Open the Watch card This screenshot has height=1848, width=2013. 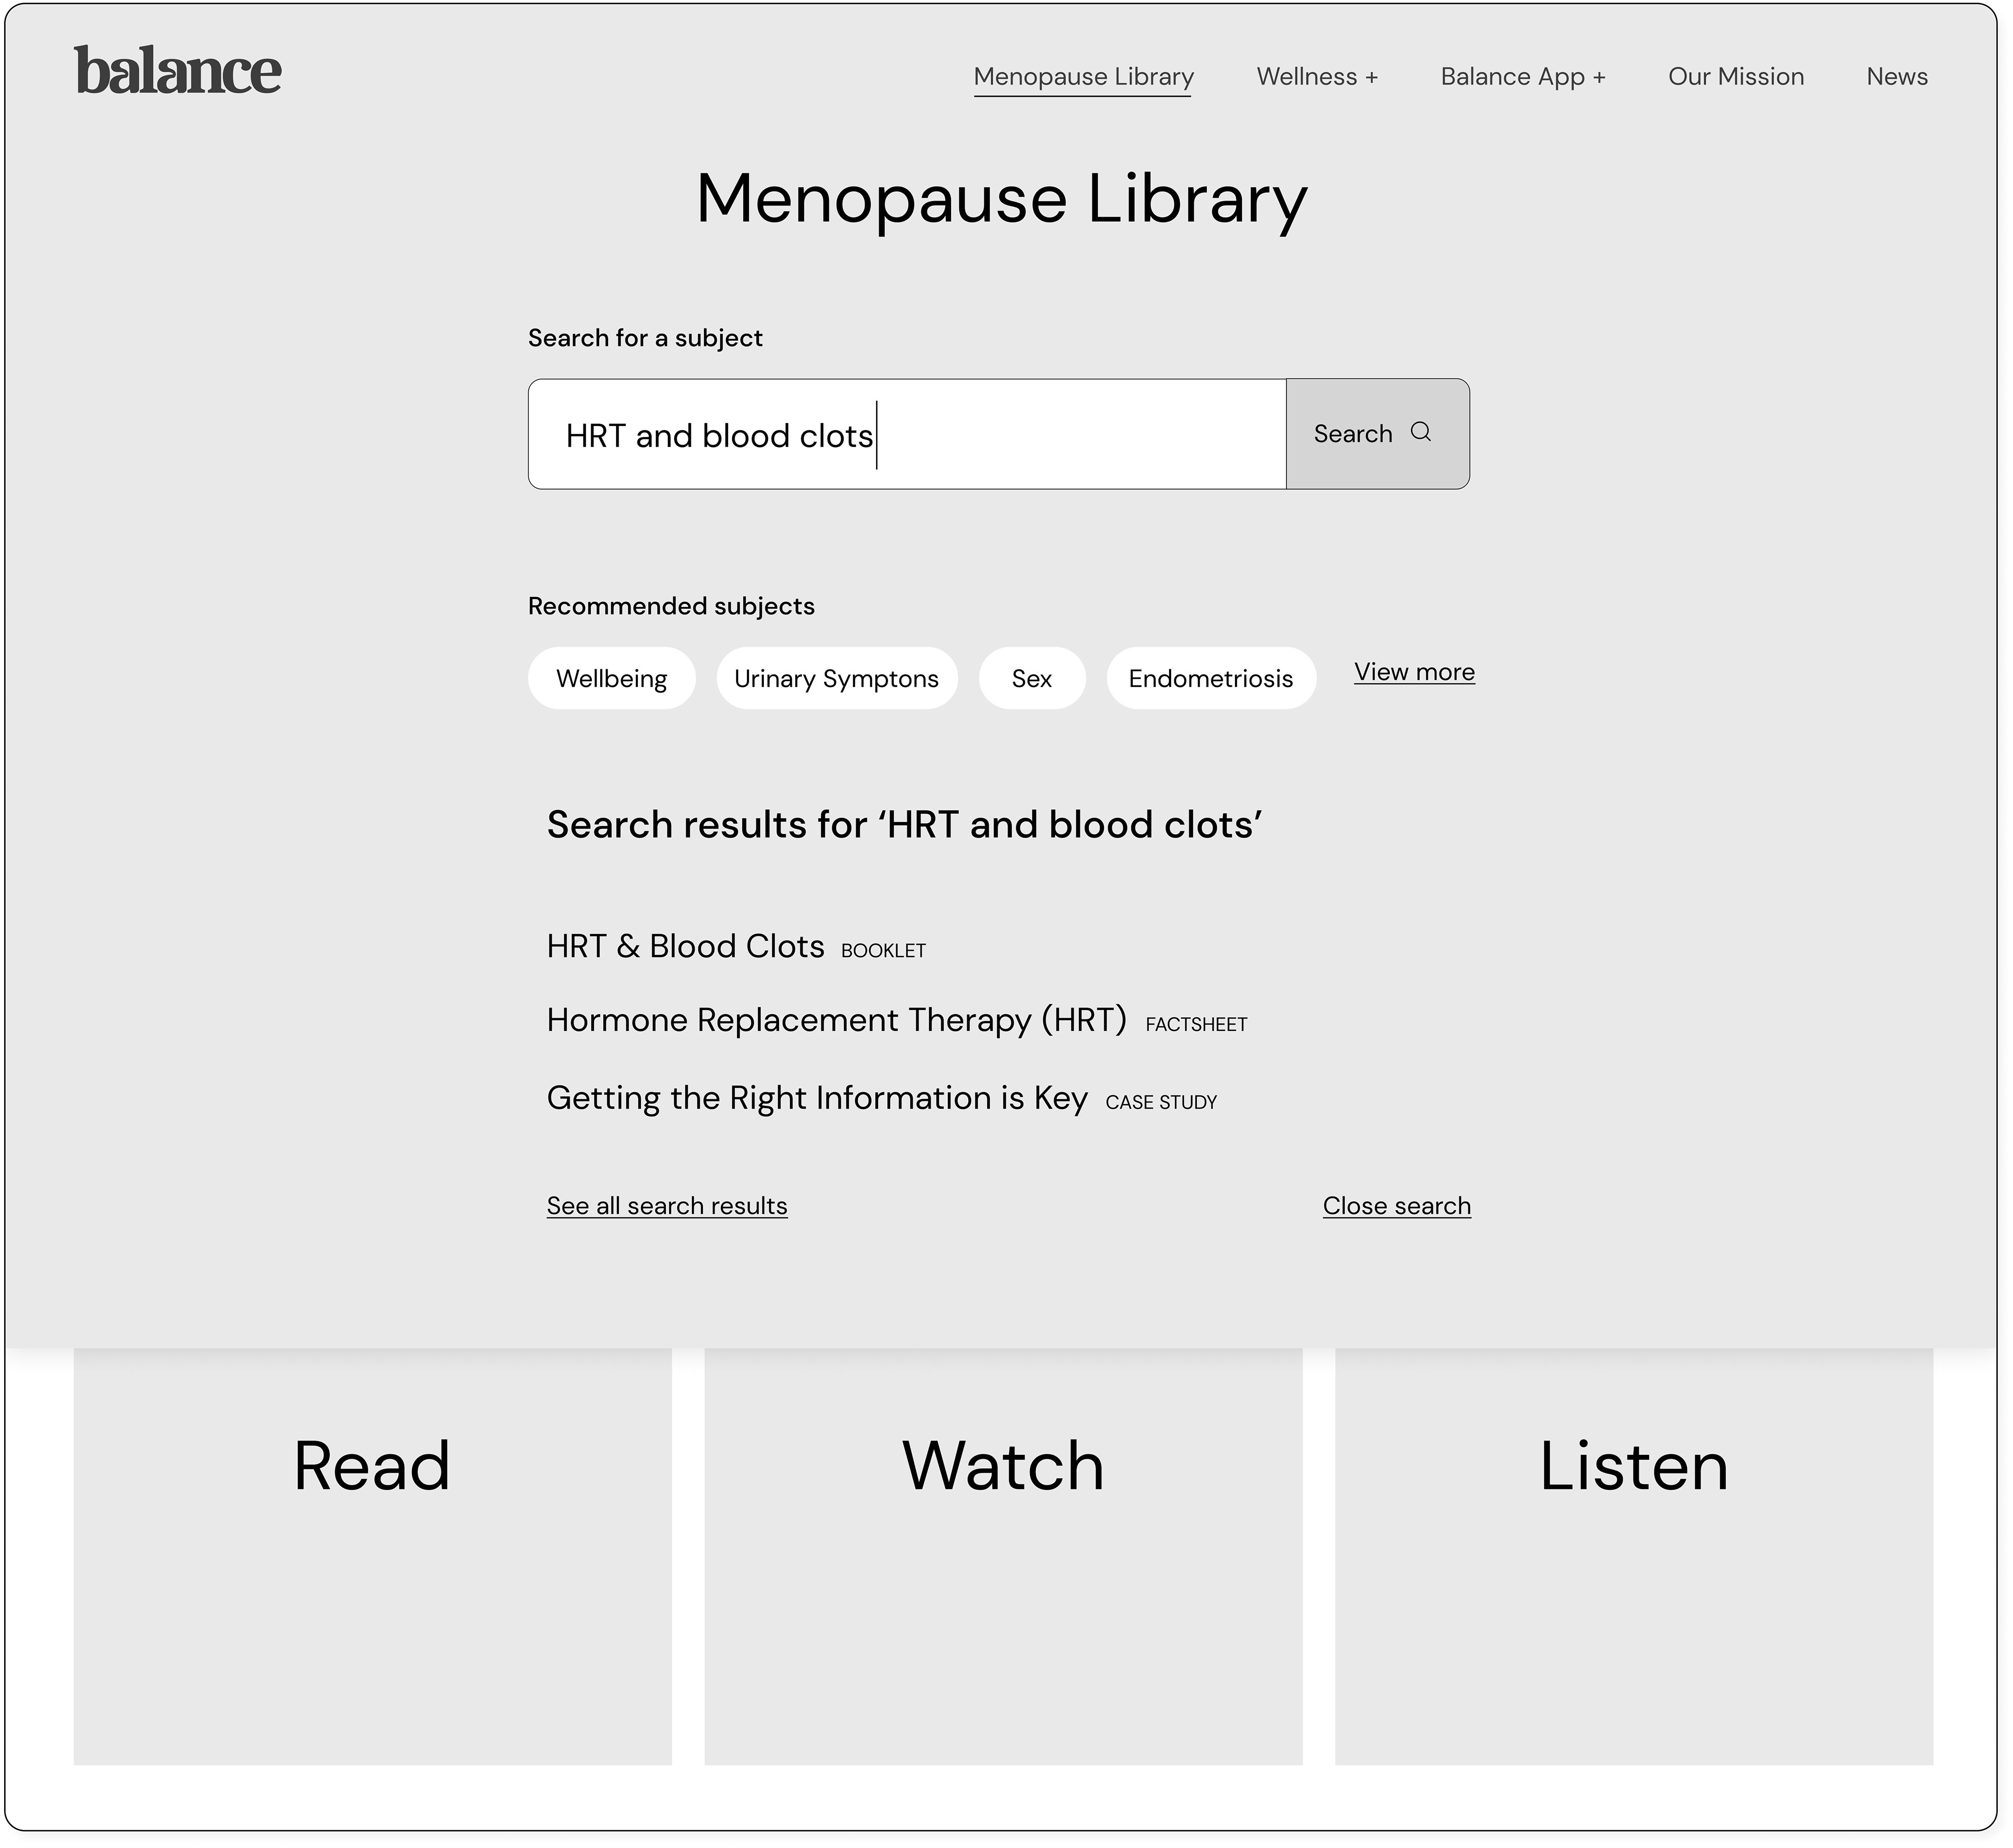(1004, 1556)
